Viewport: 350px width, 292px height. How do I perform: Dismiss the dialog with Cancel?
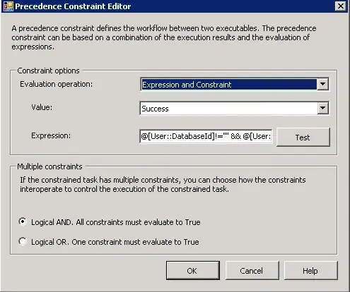point(252,271)
